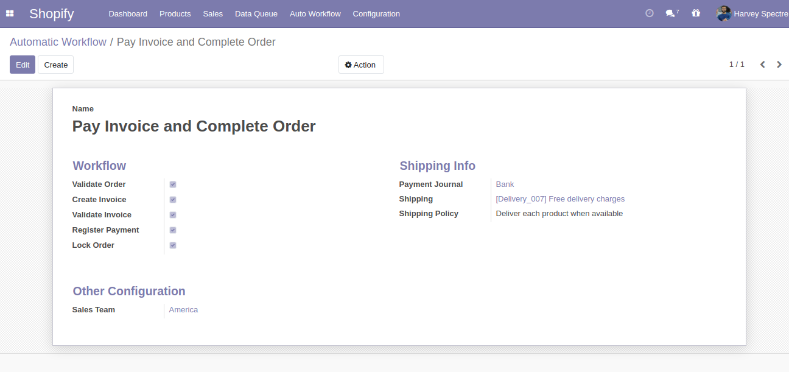
Task: Click the Edit button
Action: pyautogui.click(x=23, y=65)
